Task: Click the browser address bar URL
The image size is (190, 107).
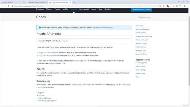Action: 28,6
